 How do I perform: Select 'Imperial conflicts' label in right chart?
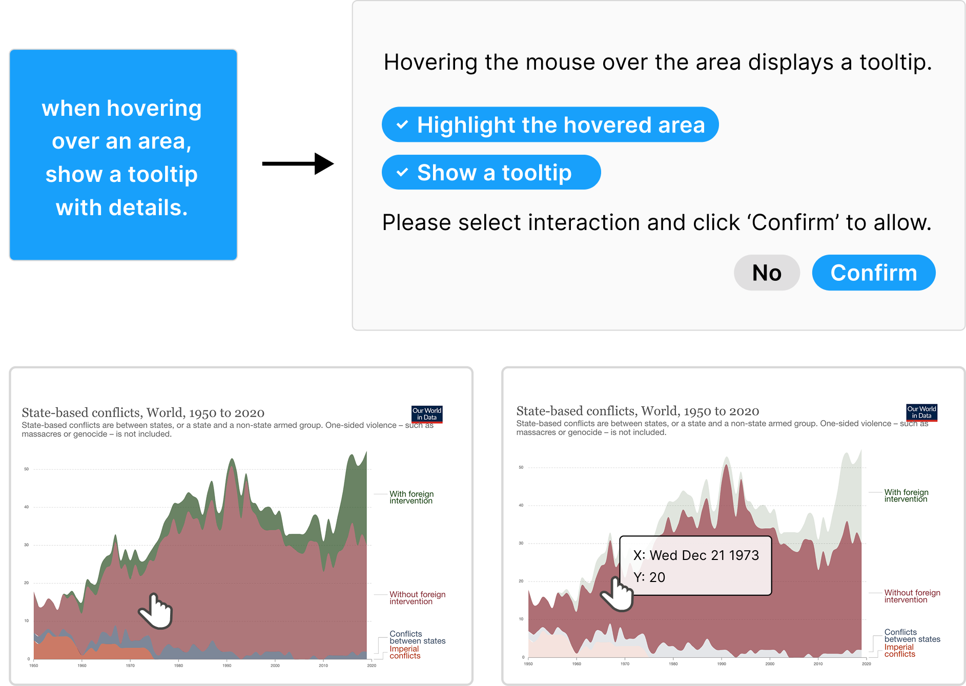899,651
